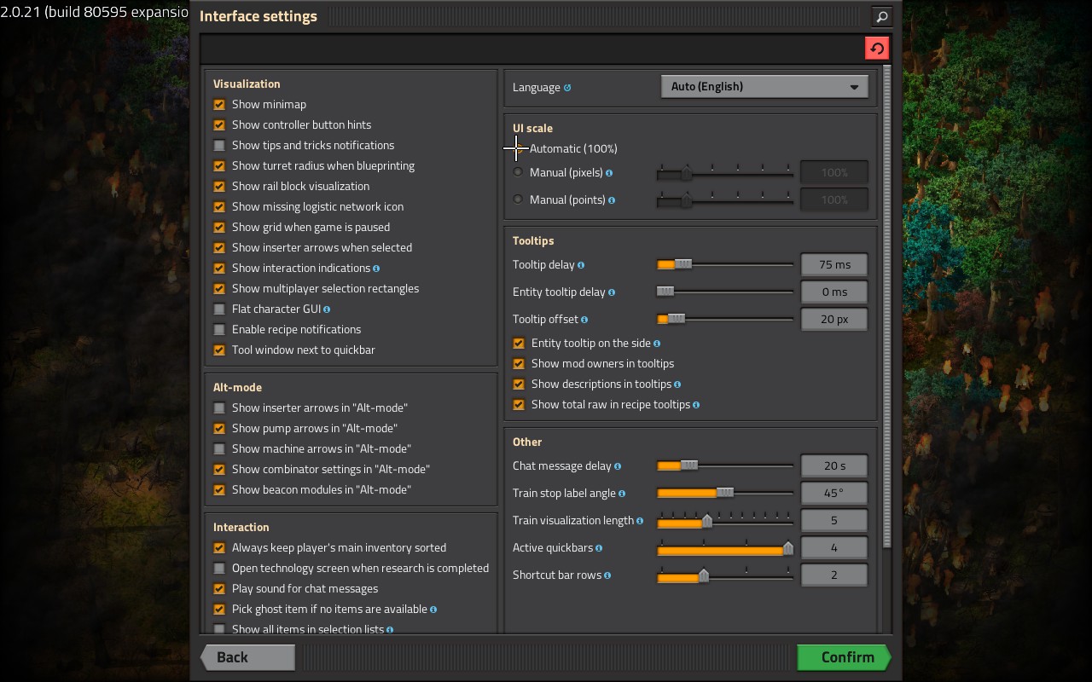This screenshot has height=682, width=1092.
Task: Click the Tooltip delay 75 ms value field
Action: [x=834, y=264]
